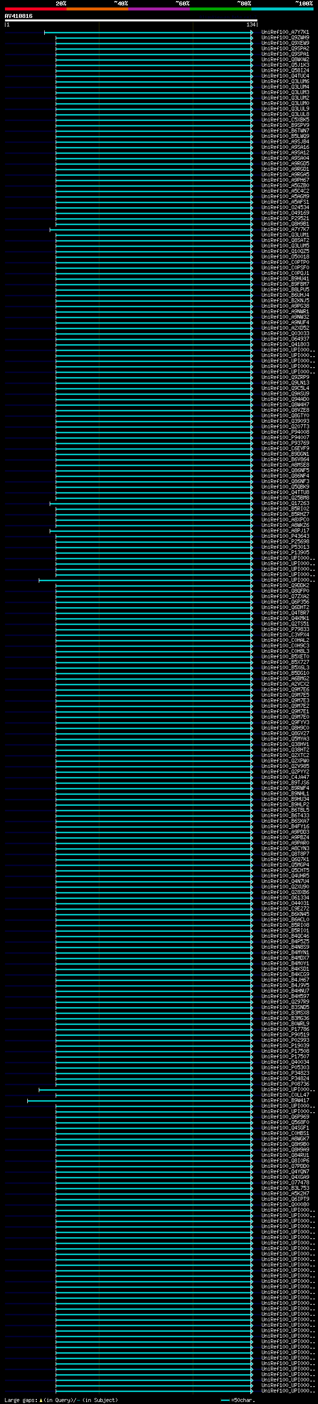The height and width of the screenshot is (1404, 318).
Task: Open hit UniRef100_Q58I24
Action: pyautogui.click(x=285, y=70)
